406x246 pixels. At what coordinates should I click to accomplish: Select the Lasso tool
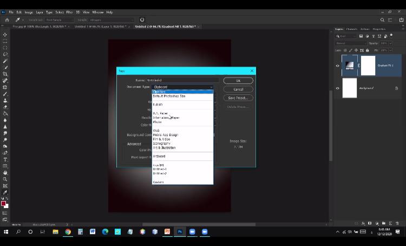(5, 54)
